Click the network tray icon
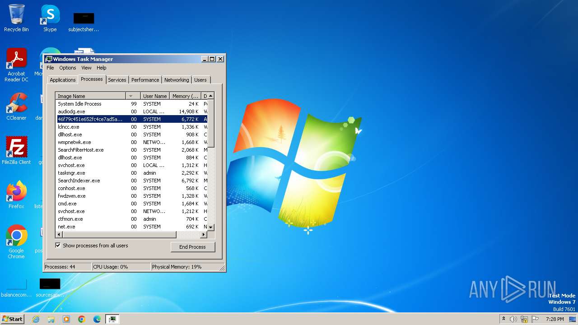Screen dimensions: 578x325 point(524,319)
